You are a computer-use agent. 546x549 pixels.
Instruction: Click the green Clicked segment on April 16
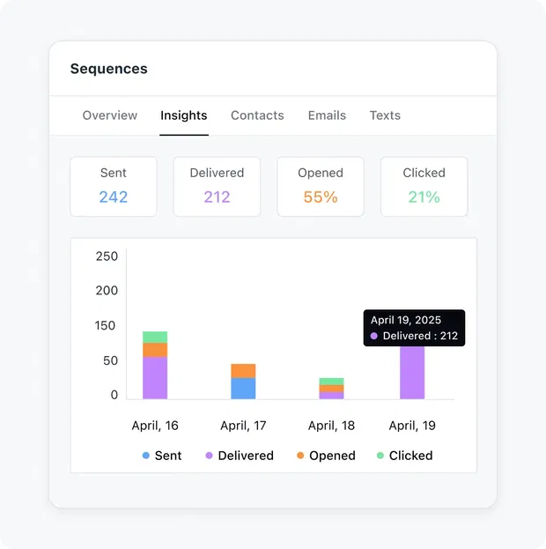(155, 338)
